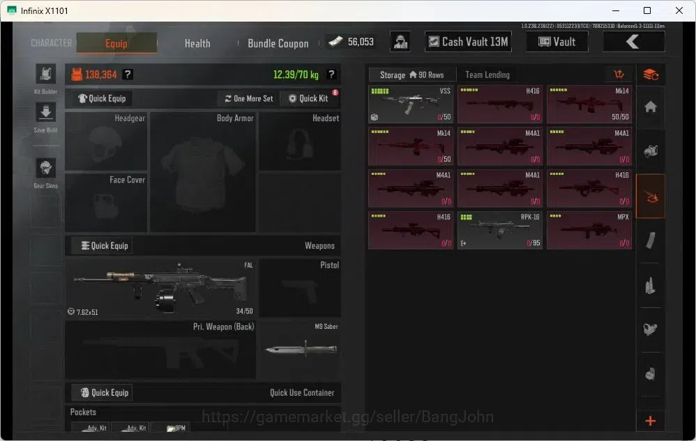Open the Bundle Coupon tab

pos(278,43)
